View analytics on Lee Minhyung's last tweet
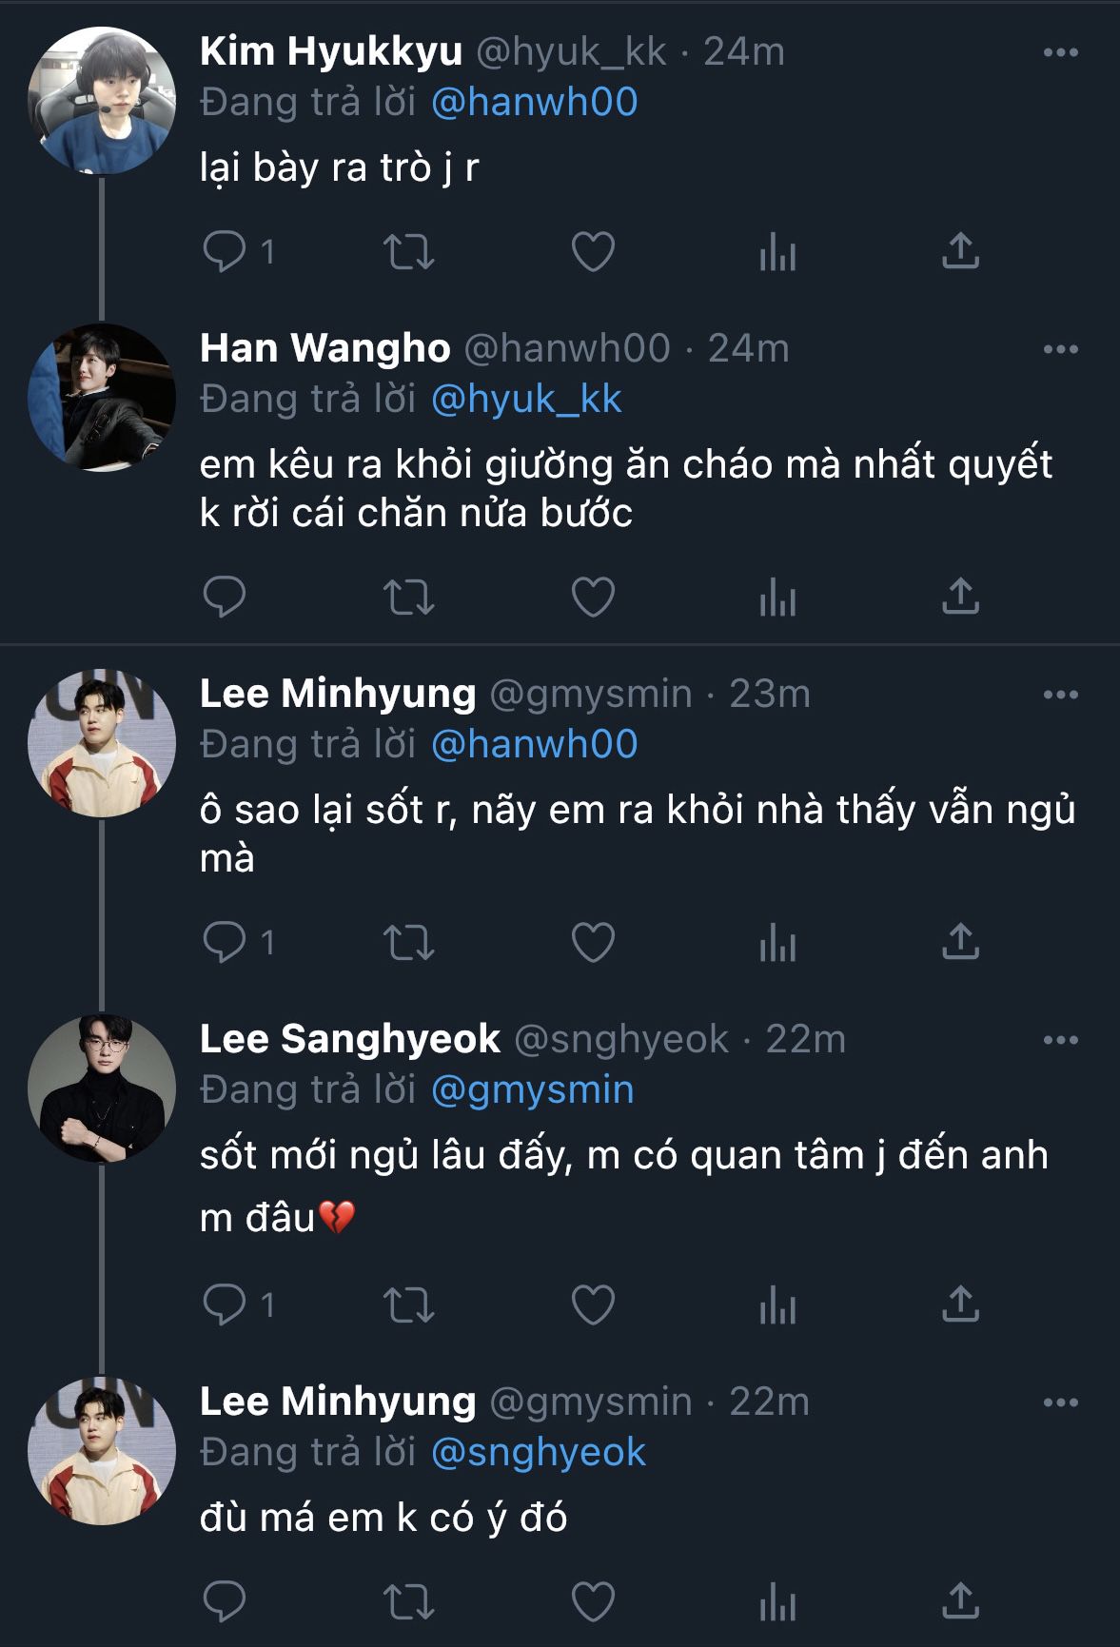This screenshot has height=1647, width=1120. (777, 1602)
